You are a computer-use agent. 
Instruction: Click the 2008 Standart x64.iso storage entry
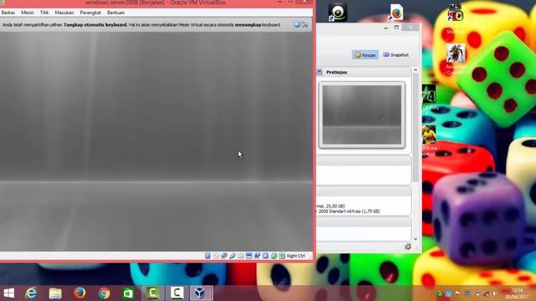tap(348, 212)
